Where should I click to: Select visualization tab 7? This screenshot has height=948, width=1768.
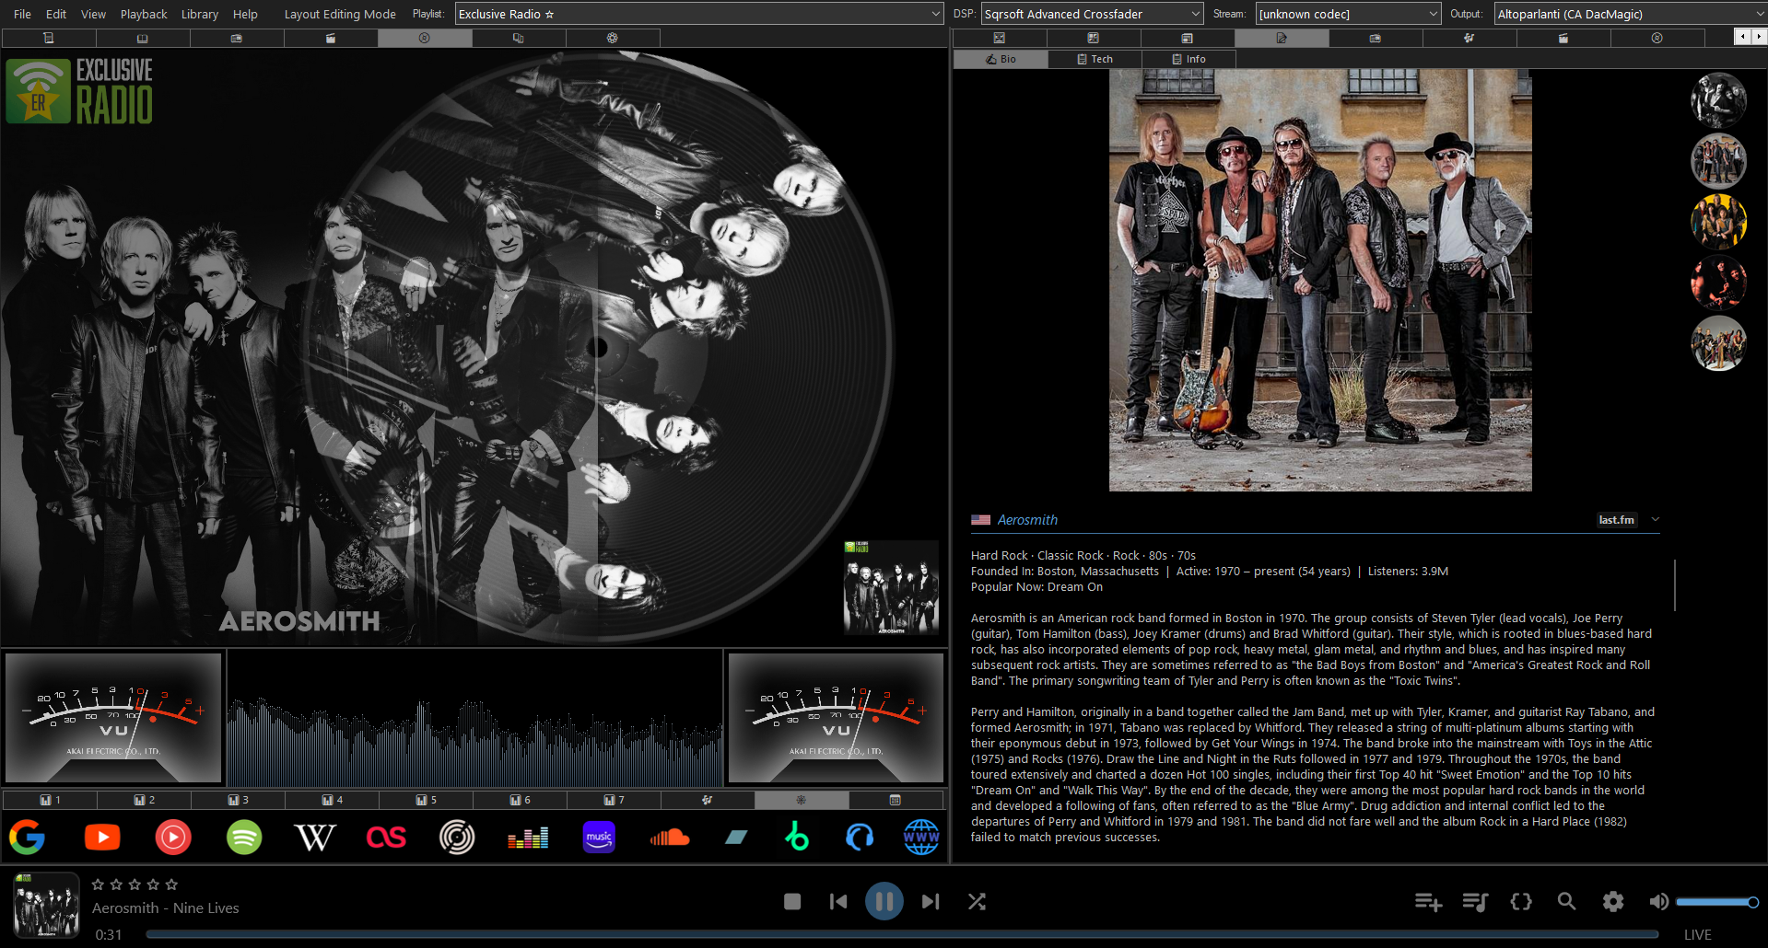tap(614, 800)
